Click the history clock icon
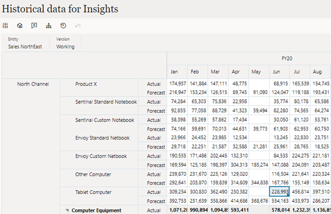 tap(63, 25)
